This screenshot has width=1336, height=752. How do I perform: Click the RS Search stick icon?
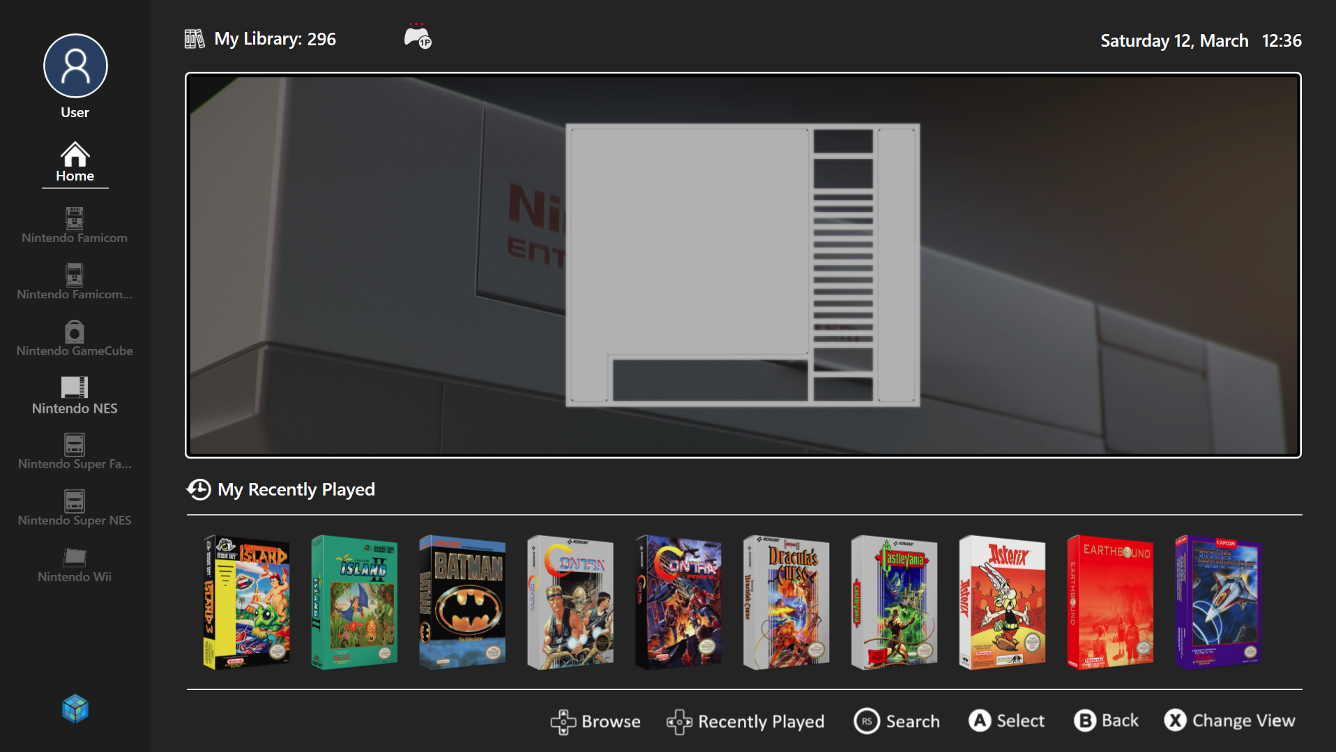(x=867, y=721)
